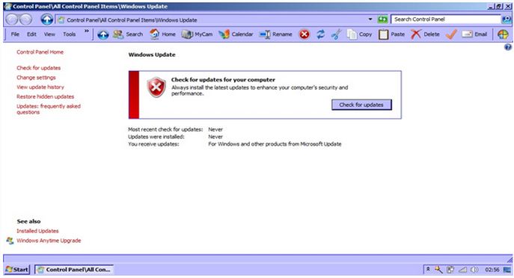Image resolution: width=514 pixels, height=278 pixels.
Task: Click the Paste toolbar button
Action: [x=391, y=34]
